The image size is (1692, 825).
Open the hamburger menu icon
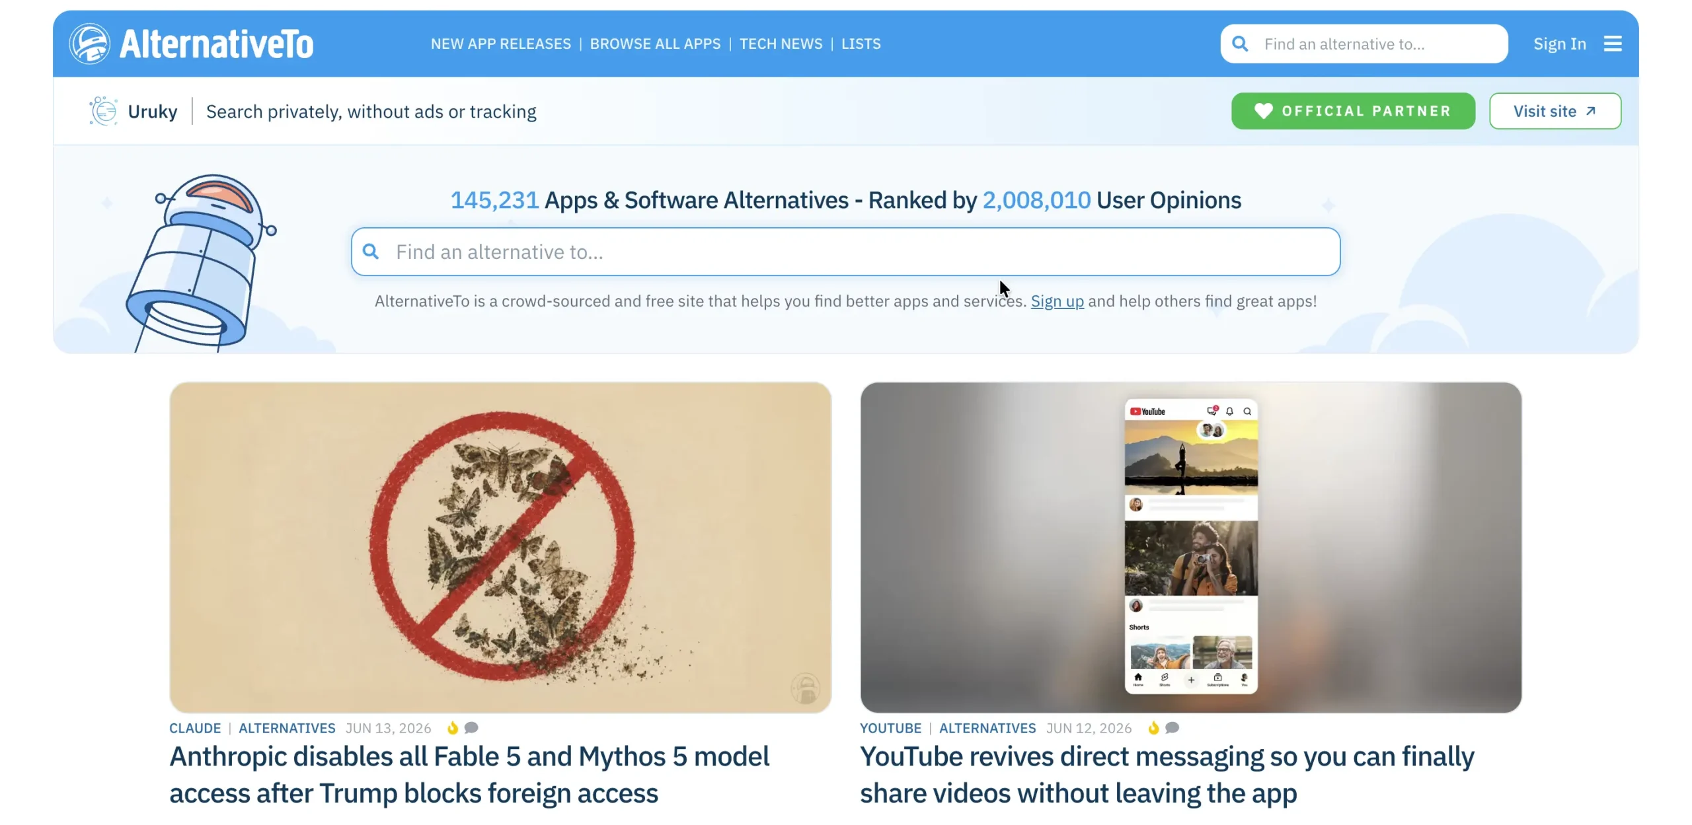(1613, 44)
